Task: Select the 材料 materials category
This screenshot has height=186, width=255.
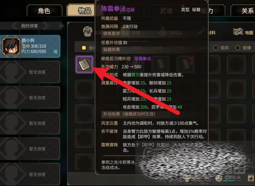Action: 212,33
